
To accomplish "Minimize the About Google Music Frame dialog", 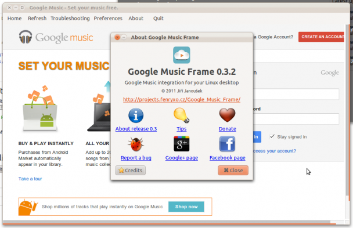I will (x=124, y=37).
